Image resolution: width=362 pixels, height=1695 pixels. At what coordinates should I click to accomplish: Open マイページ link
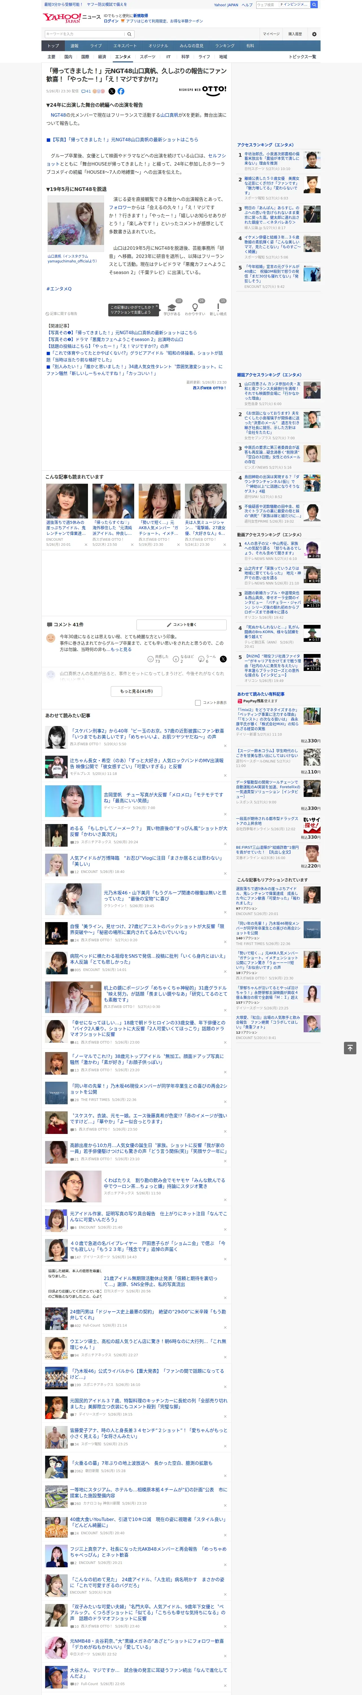[x=271, y=34]
